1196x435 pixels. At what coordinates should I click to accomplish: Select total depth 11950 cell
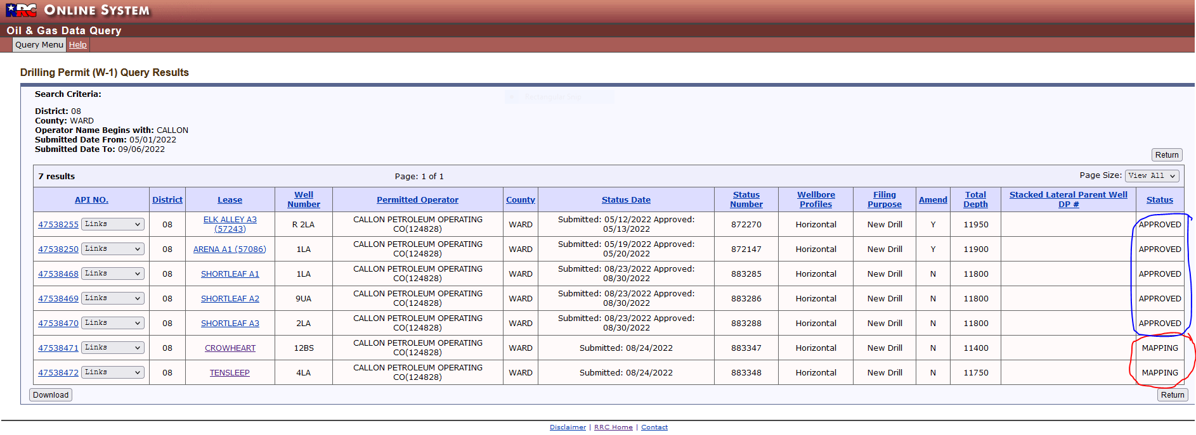coord(975,225)
